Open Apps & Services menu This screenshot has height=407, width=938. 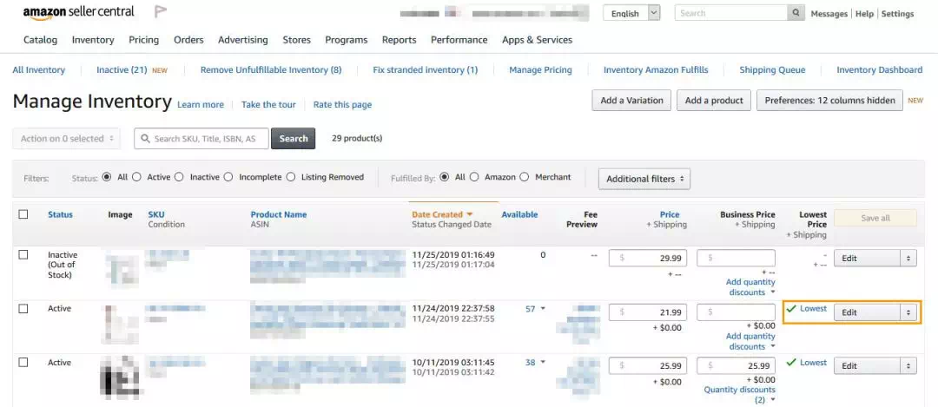pyautogui.click(x=538, y=40)
